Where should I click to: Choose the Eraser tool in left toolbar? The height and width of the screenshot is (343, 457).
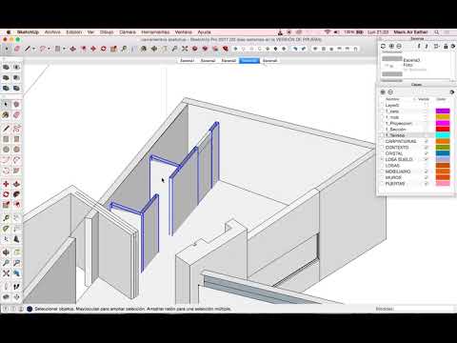[x=16, y=115]
